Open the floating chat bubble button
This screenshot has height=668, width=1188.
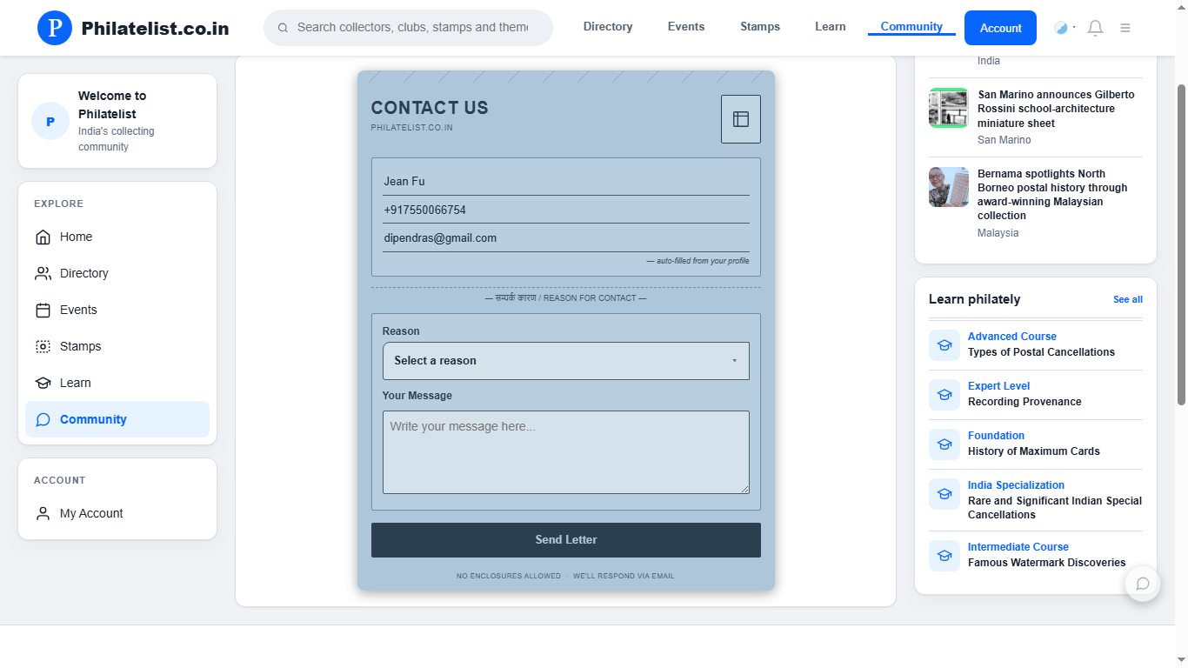coord(1143,584)
